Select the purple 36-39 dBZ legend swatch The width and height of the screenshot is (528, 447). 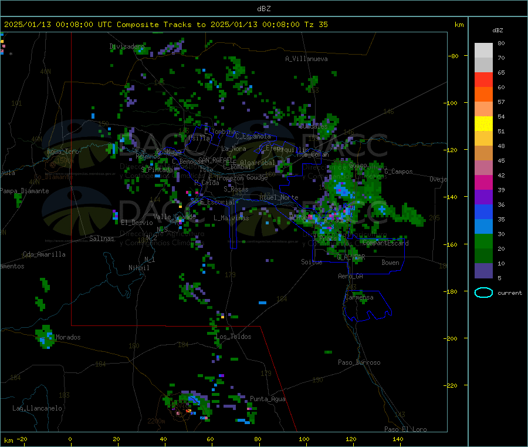click(x=483, y=197)
